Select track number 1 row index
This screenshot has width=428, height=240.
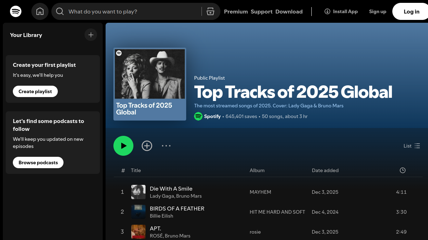[122, 192]
